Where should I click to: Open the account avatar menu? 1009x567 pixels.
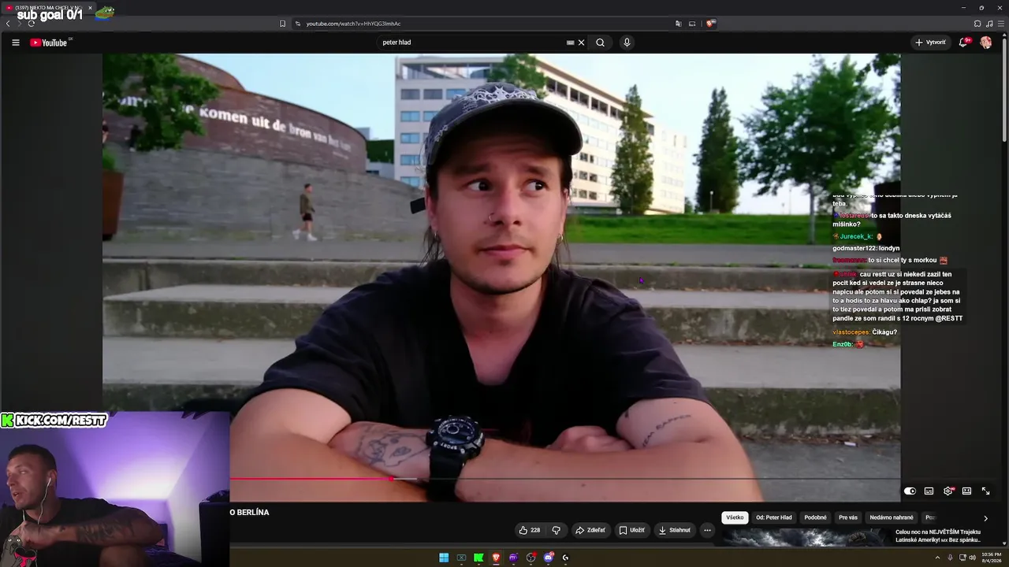click(986, 43)
